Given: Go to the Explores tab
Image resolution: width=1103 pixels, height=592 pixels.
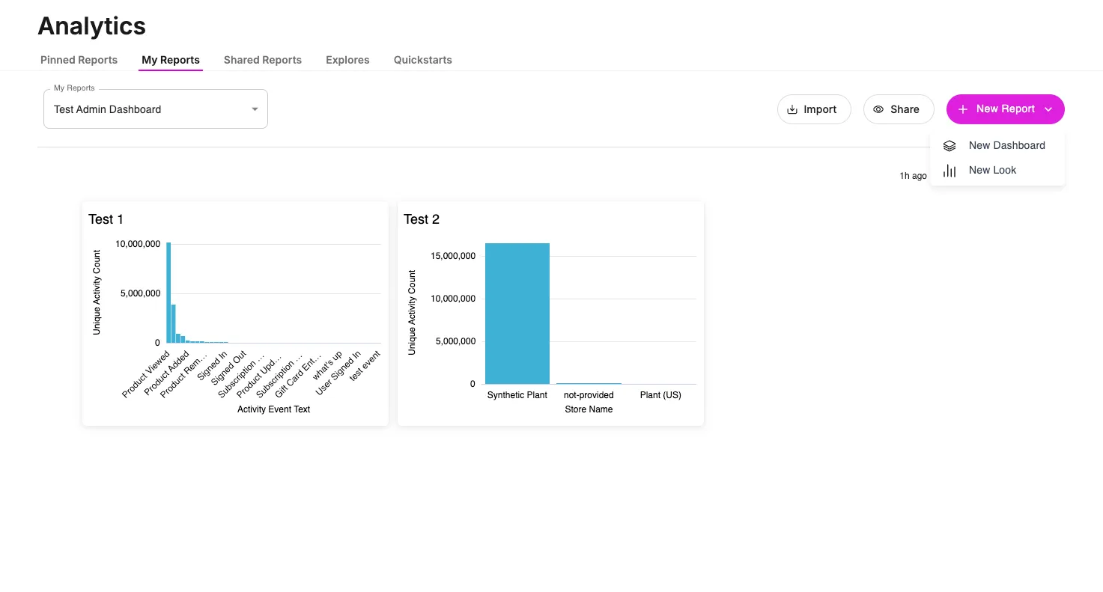Looking at the screenshot, I should point(347,60).
